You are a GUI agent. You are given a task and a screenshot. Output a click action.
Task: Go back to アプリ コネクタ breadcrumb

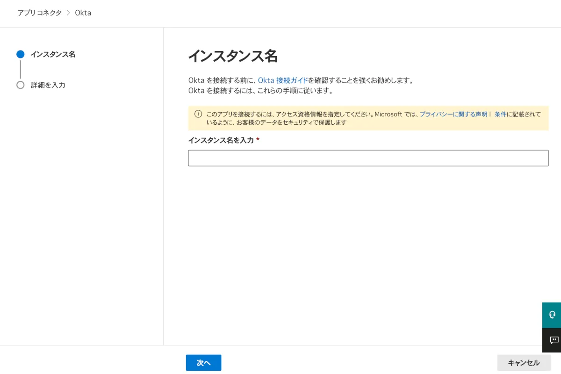coord(40,13)
